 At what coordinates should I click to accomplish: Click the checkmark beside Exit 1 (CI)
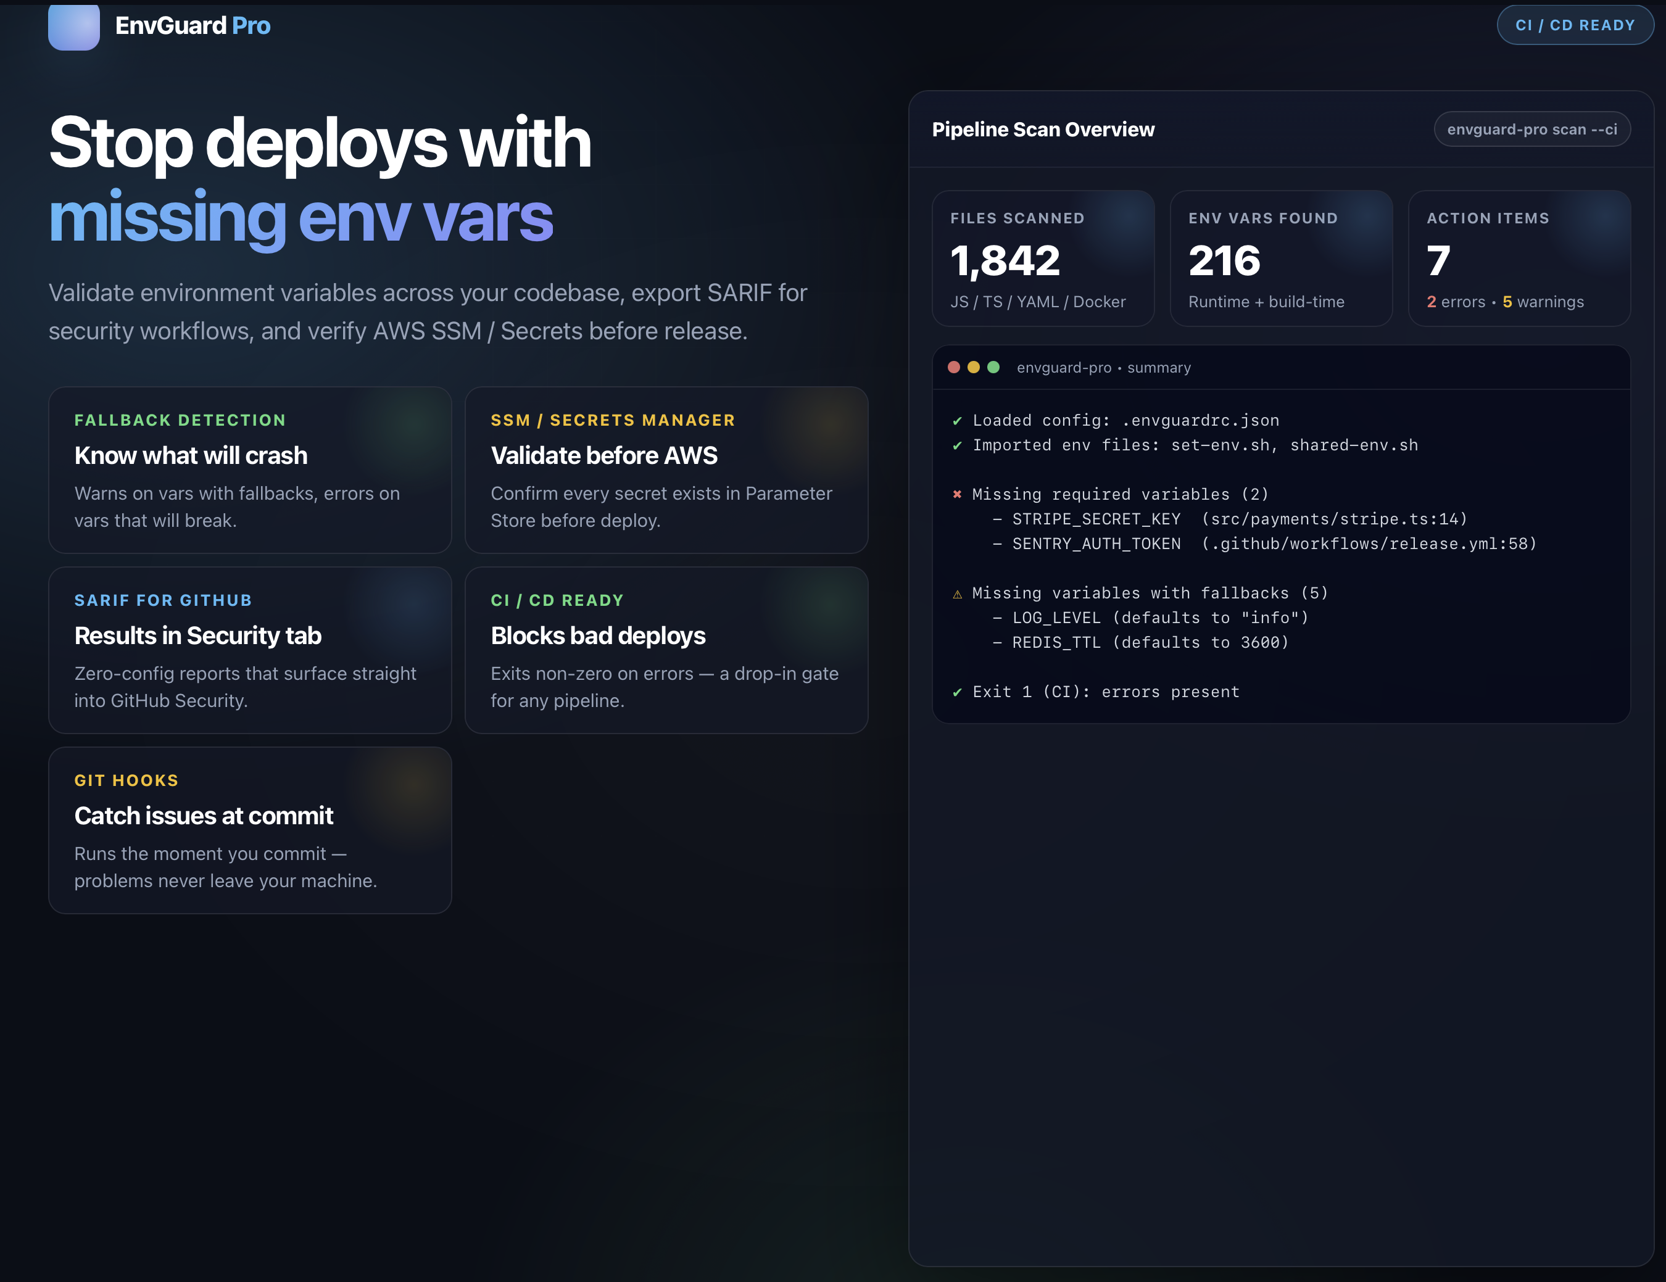pyautogui.click(x=958, y=692)
